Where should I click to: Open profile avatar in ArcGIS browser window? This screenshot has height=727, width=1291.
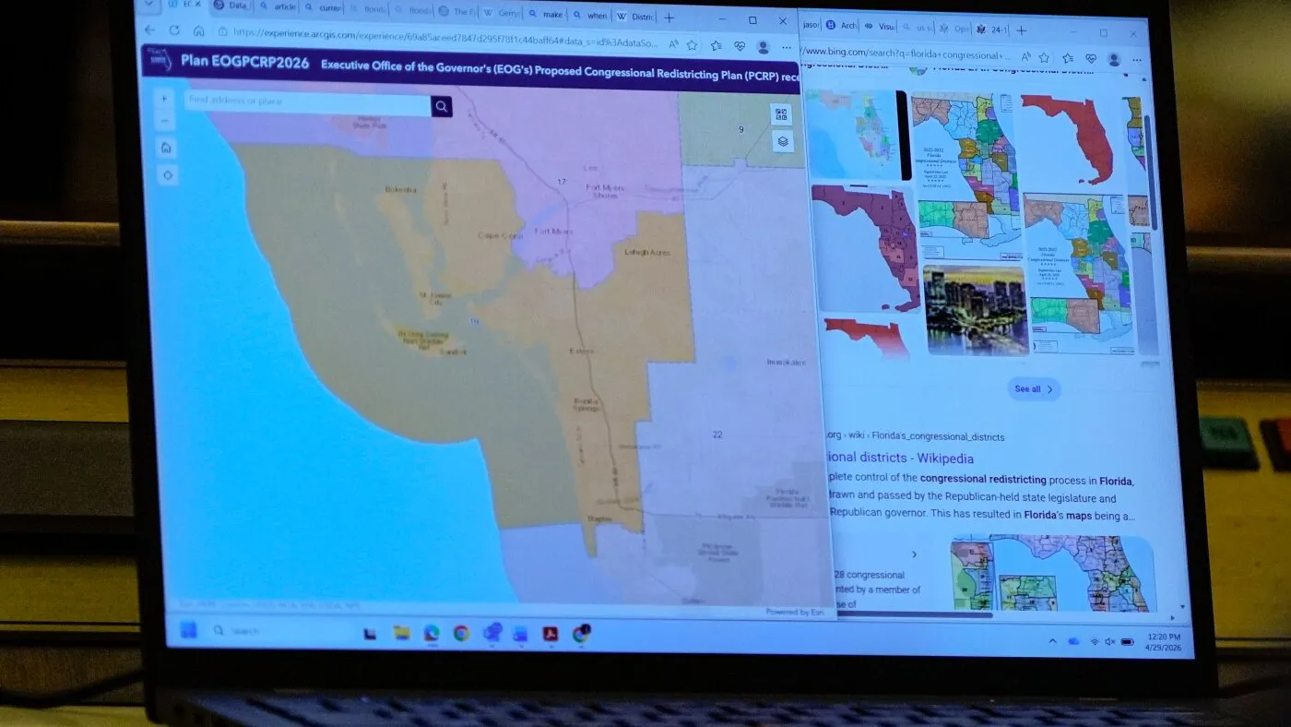click(763, 46)
